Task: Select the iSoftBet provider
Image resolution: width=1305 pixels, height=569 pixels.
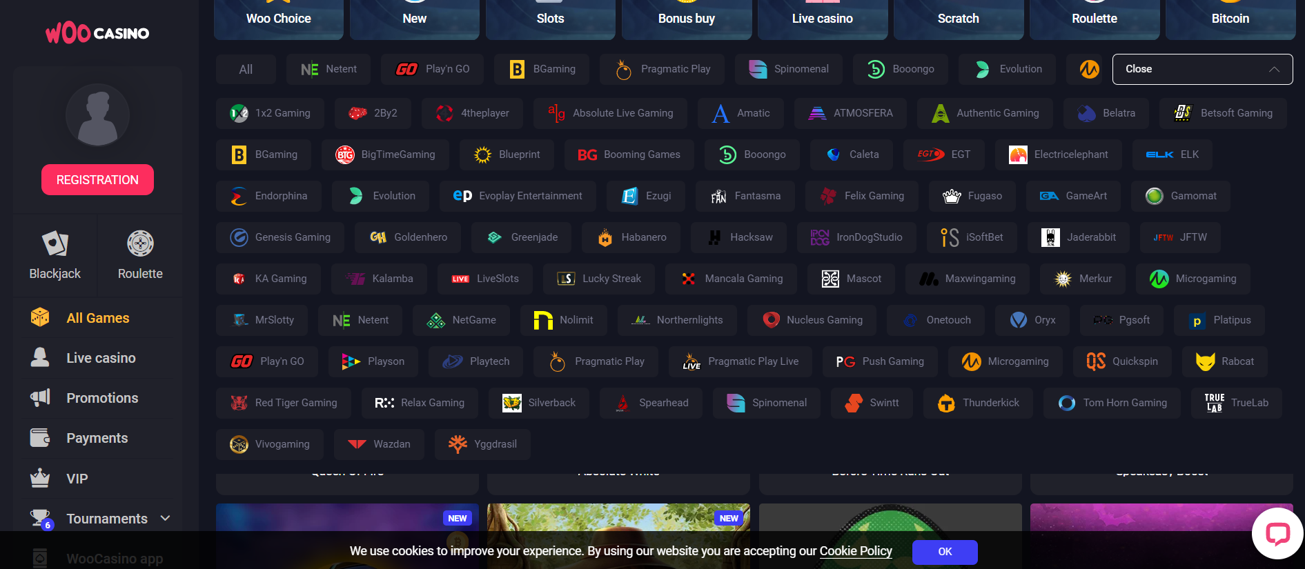Action: tap(972, 237)
